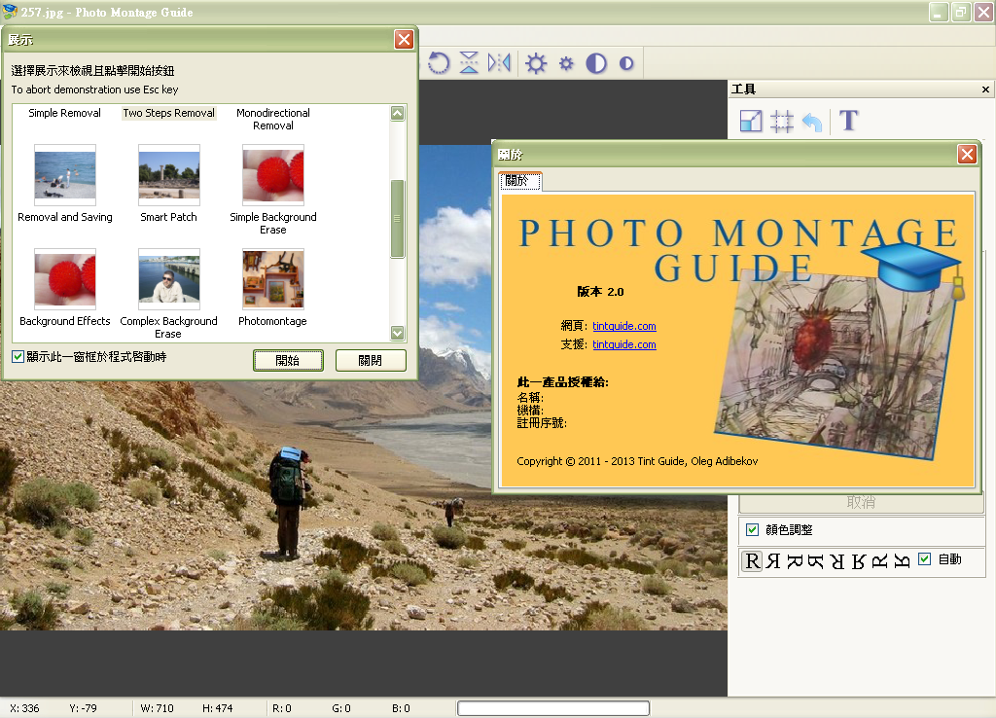Close the 展示 demo dialog
The width and height of the screenshot is (996, 718).
[x=404, y=39]
